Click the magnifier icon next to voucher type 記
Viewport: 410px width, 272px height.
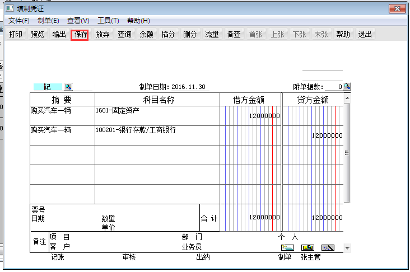[x=68, y=87]
